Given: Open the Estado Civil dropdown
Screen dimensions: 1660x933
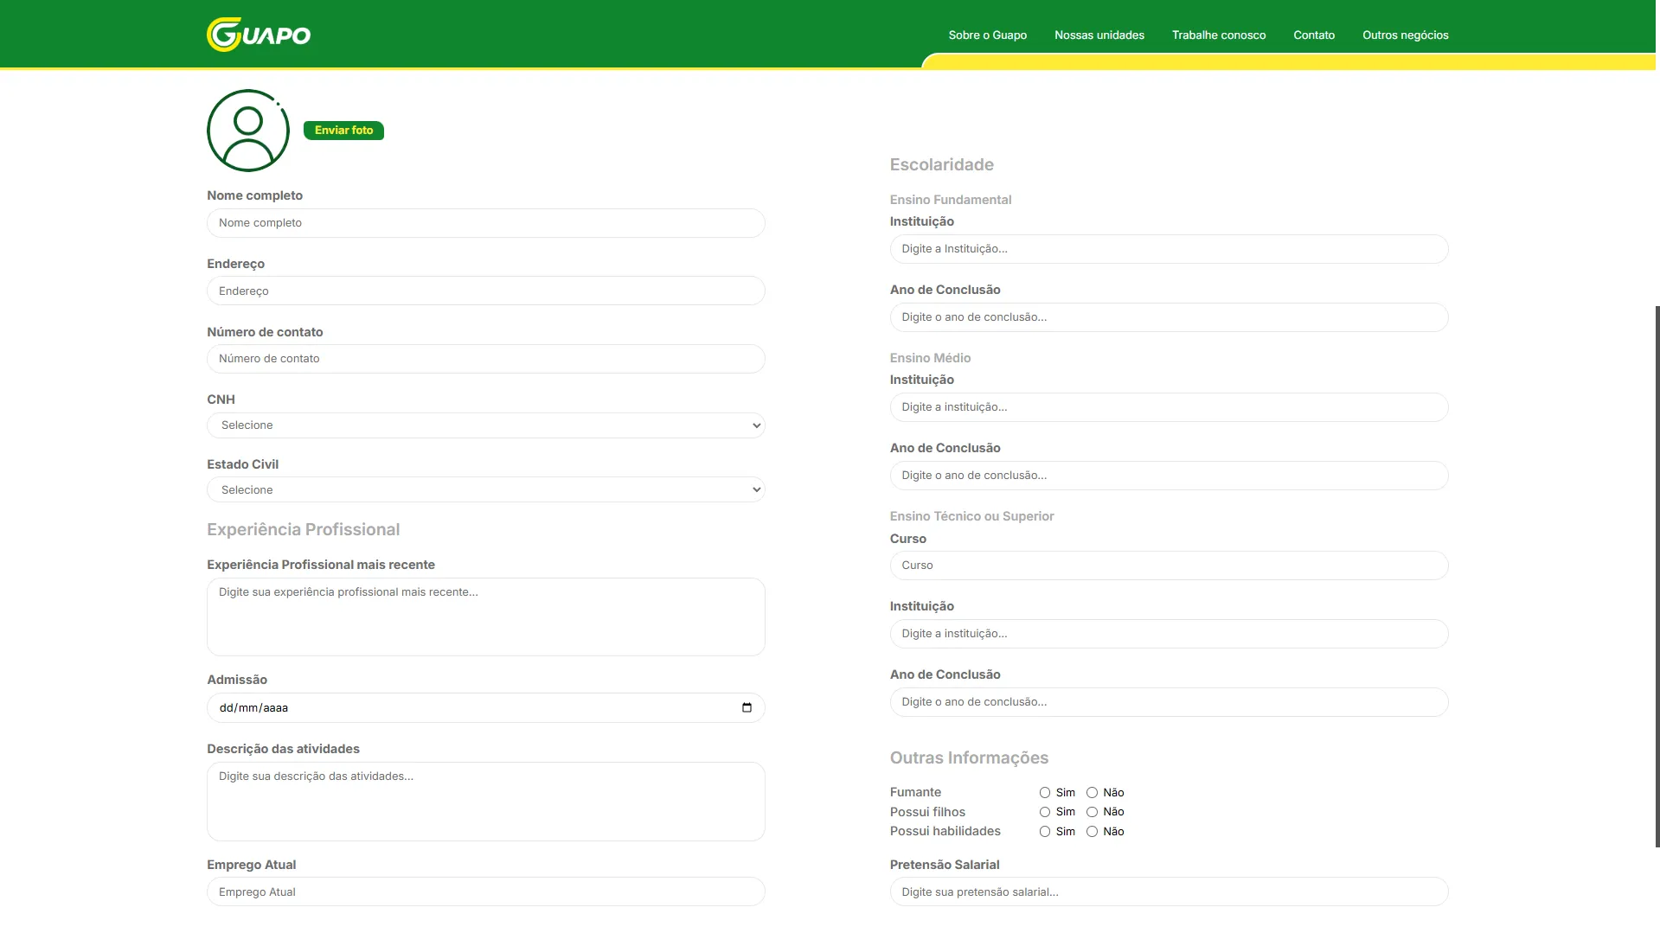Looking at the screenshot, I should 486,489.
